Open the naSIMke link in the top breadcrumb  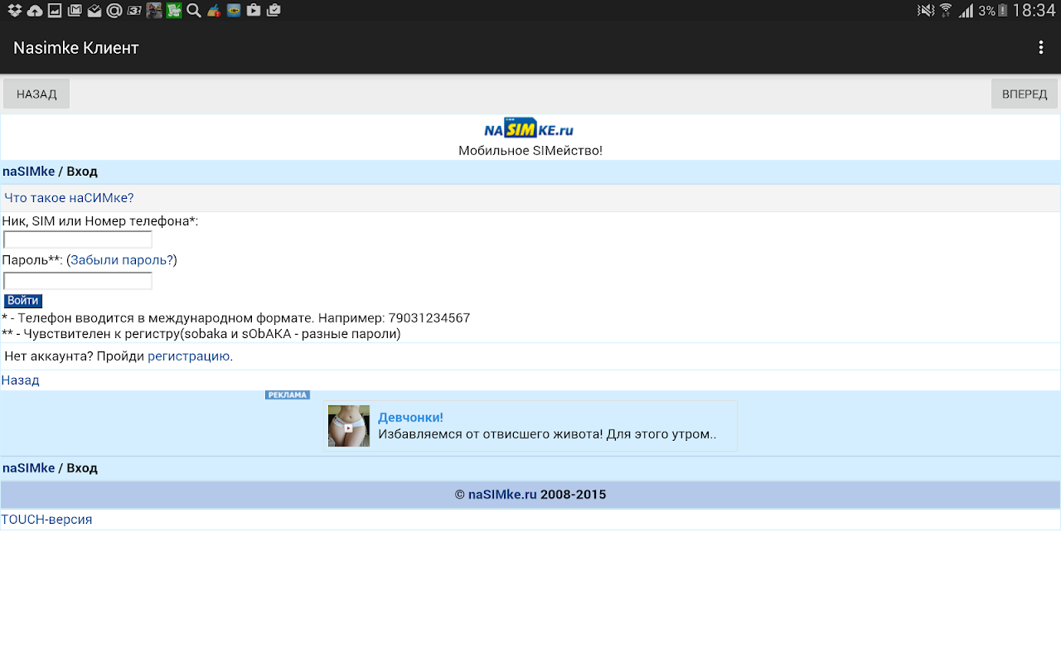[x=28, y=172]
